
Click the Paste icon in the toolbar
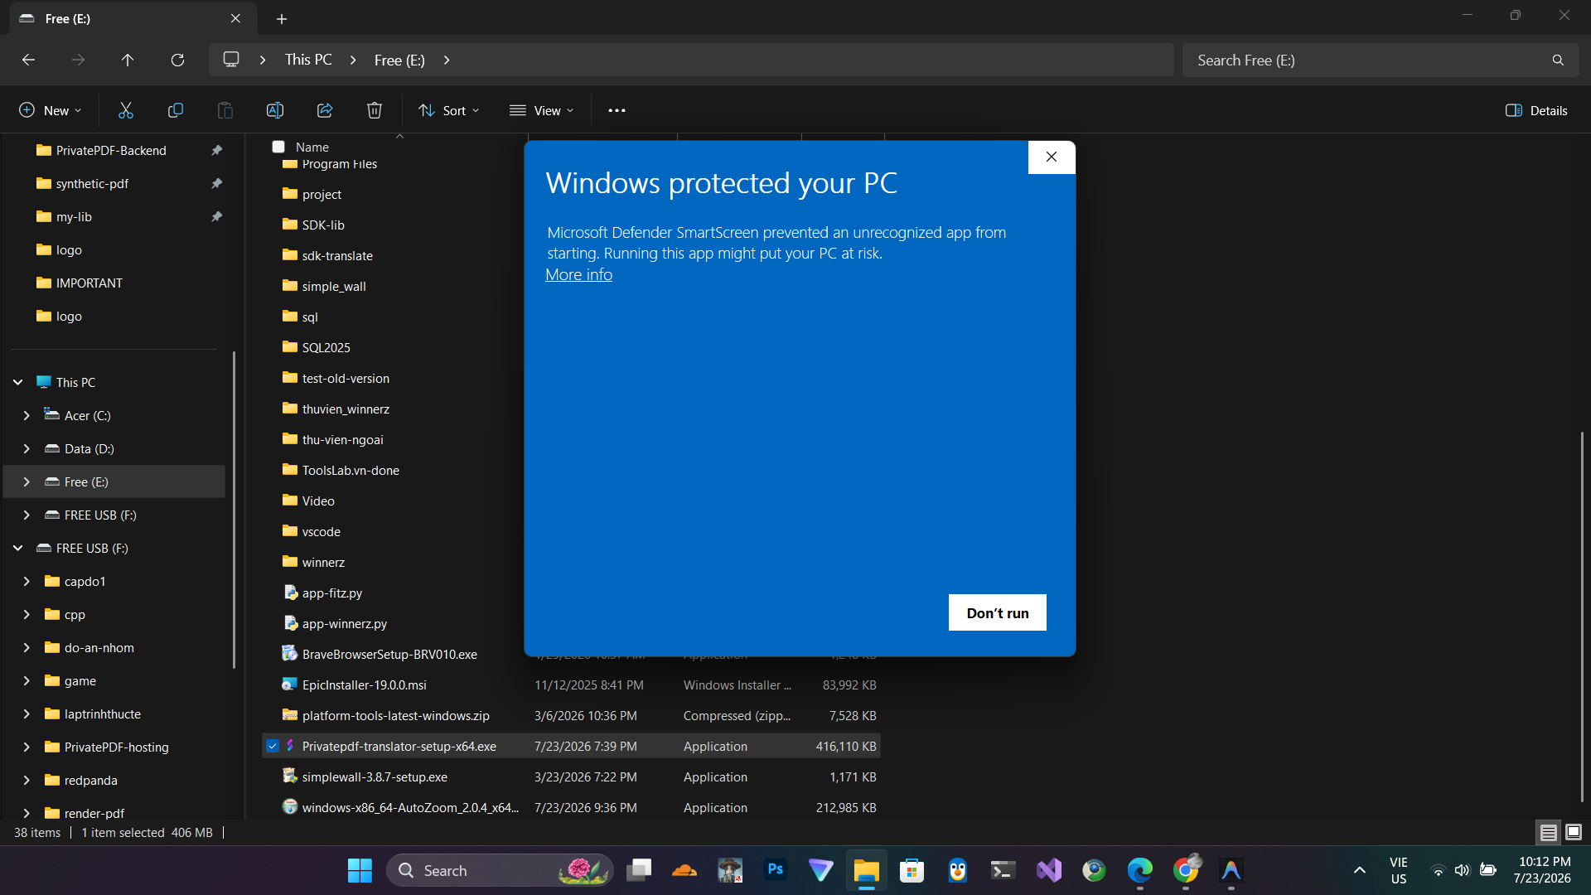[x=225, y=110]
